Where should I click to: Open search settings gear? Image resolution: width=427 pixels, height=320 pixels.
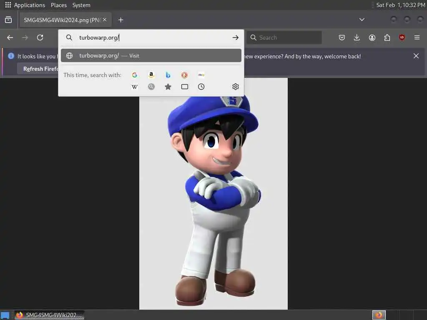pyautogui.click(x=236, y=87)
